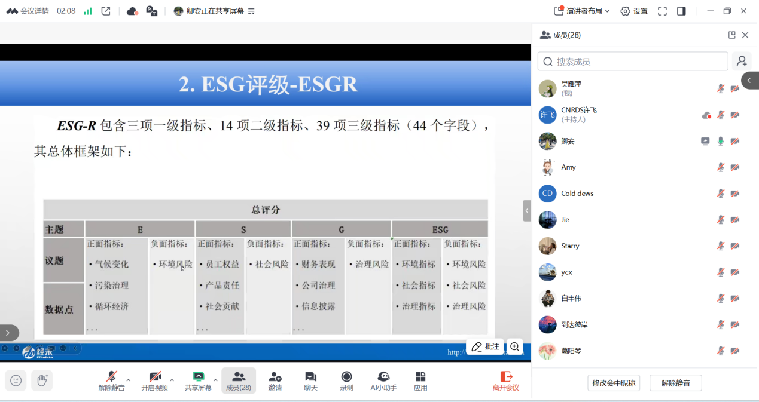
Task: Expand video options arrow beside camera
Action: point(172,380)
